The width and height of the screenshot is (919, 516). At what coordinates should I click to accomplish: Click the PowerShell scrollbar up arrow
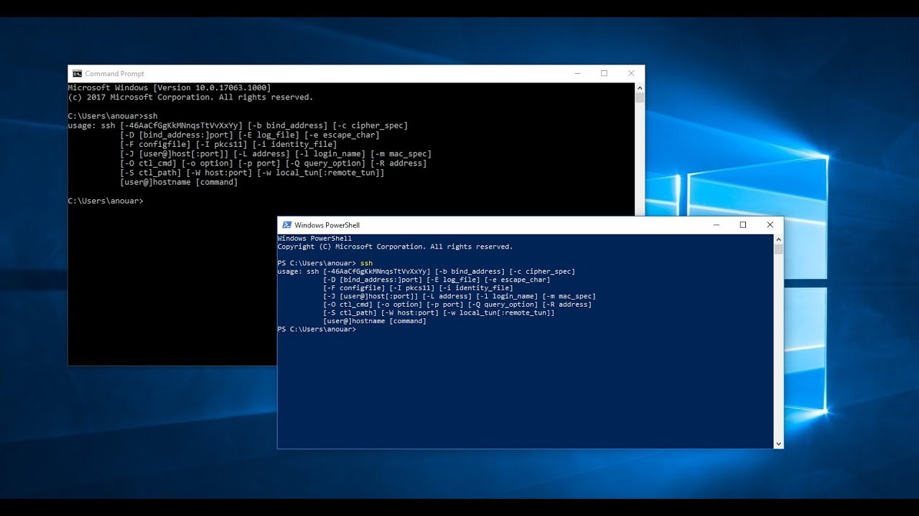pyautogui.click(x=778, y=239)
